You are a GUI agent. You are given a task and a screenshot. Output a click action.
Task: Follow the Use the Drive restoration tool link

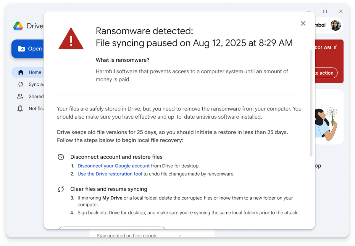click(x=110, y=174)
